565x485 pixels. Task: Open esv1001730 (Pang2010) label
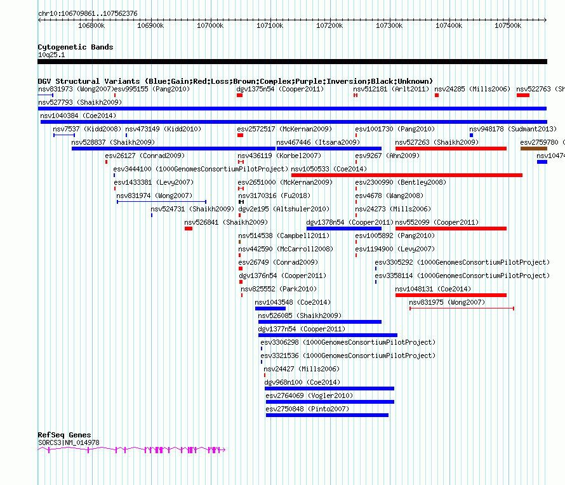click(x=395, y=129)
